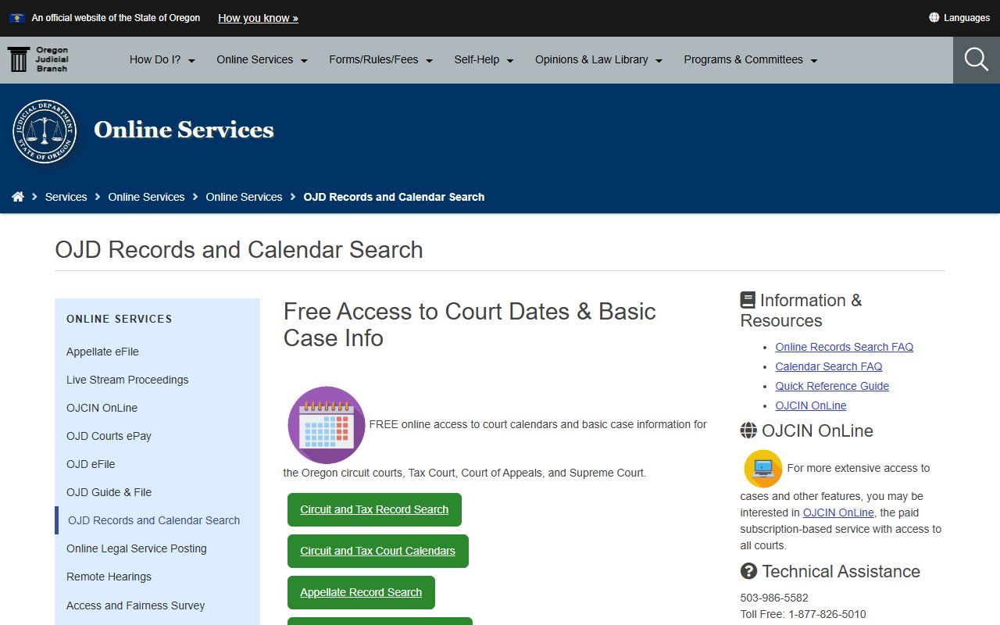Click the Oregon flag icon

coord(17,17)
